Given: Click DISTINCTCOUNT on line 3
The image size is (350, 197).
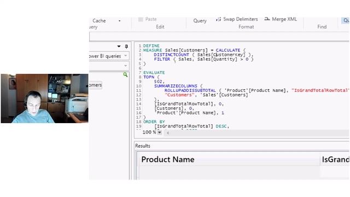Looking at the screenshot, I should pos(171,55).
